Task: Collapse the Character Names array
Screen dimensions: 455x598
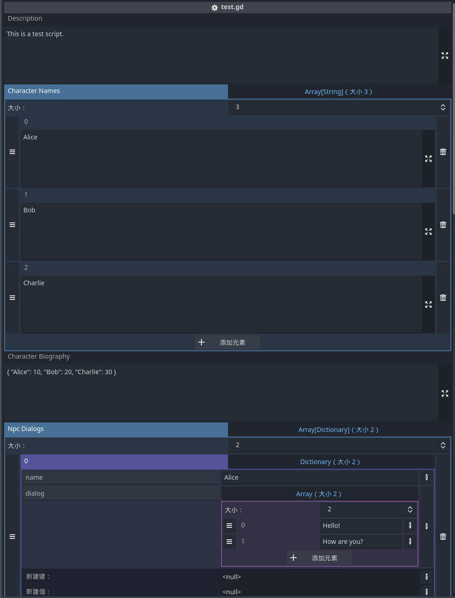Action: click(338, 92)
